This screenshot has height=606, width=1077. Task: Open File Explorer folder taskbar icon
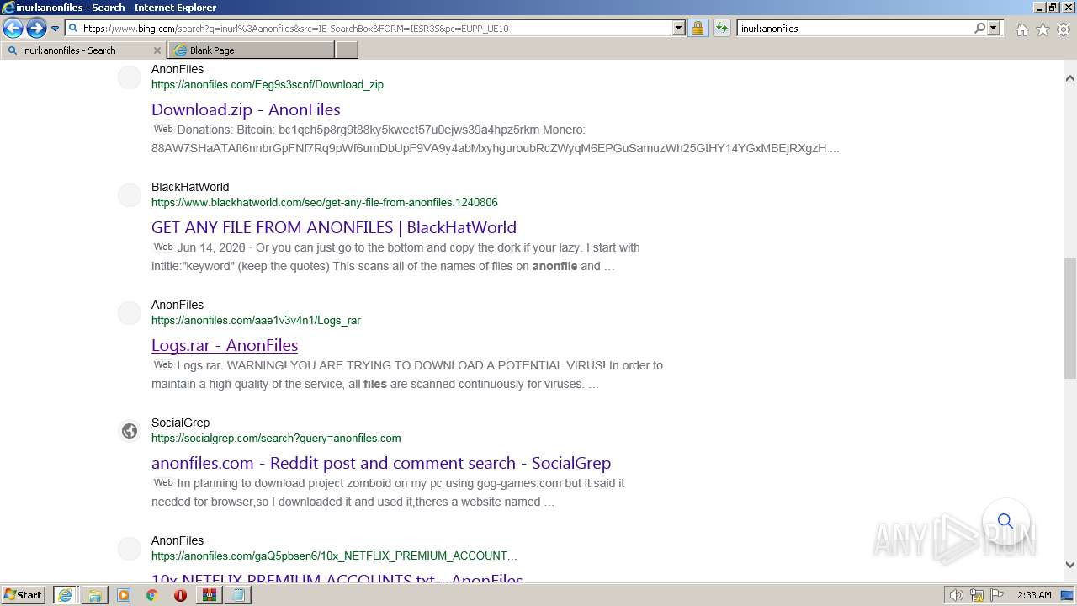pyautogui.click(x=95, y=595)
